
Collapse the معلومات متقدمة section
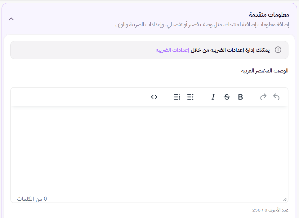tap(11, 19)
